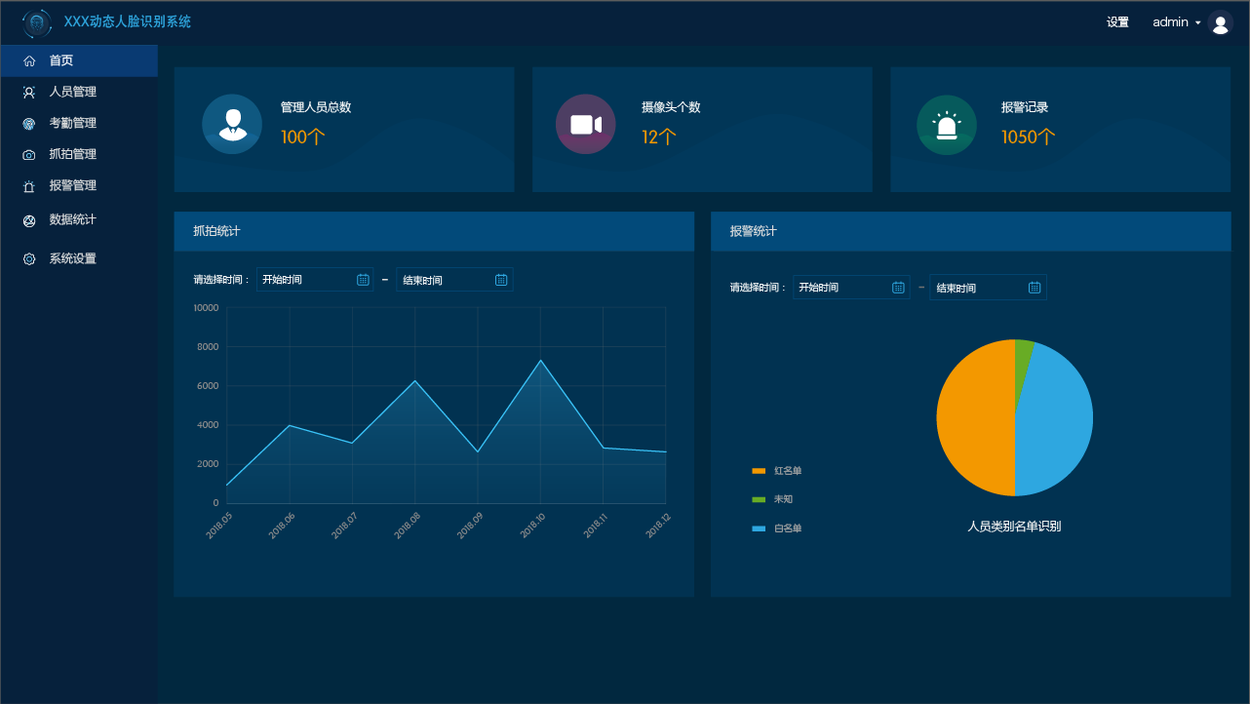This screenshot has width=1250, height=704.
Task: Click the 未知 legend text
Action: 783,499
